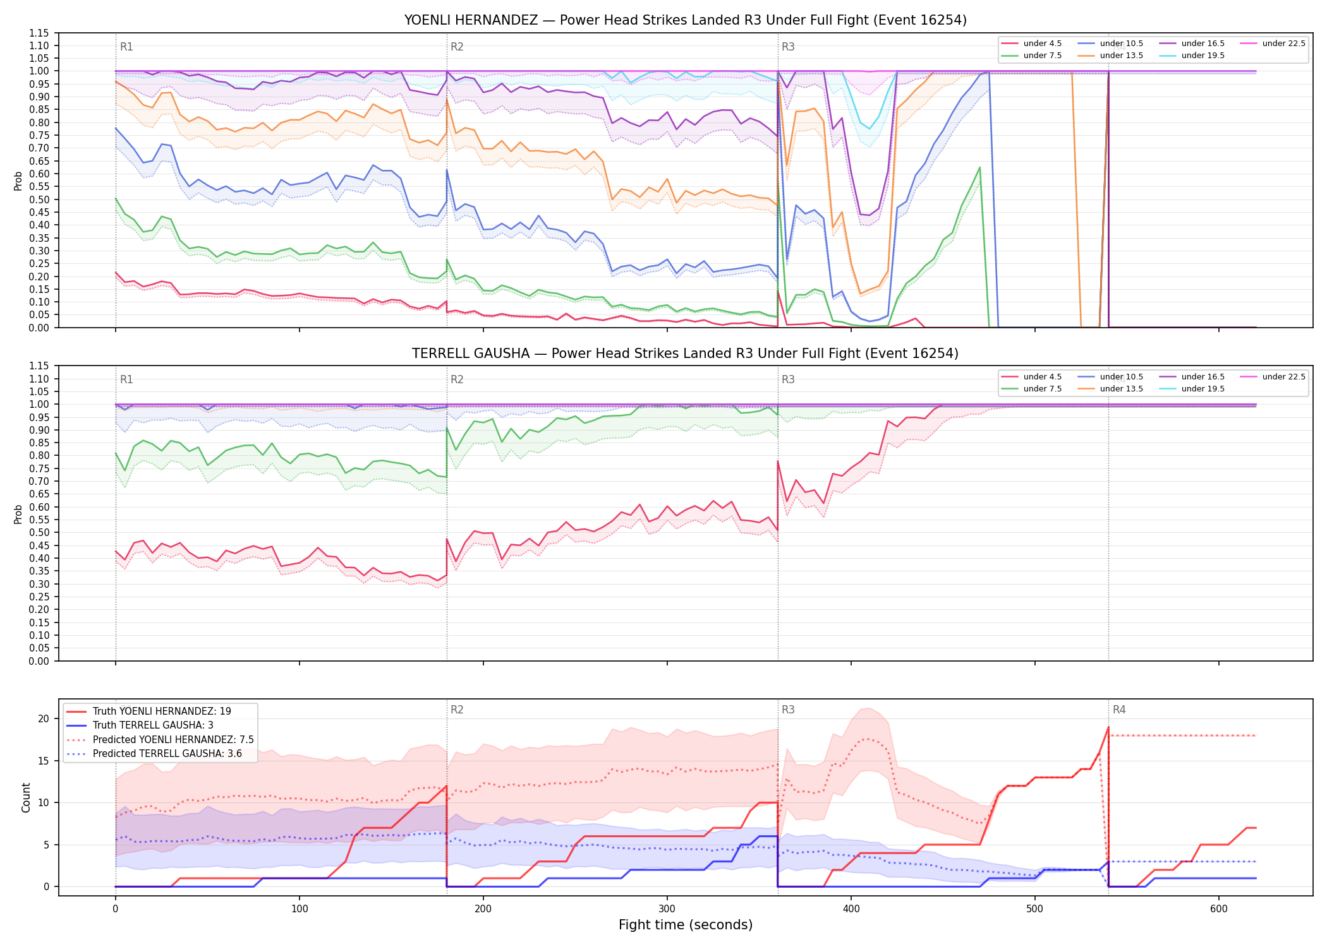The height and width of the screenshot is (947, 1327).
Task: Click the YOENLI HERNANDEZ chart title
Action: (x=685, y=20)
